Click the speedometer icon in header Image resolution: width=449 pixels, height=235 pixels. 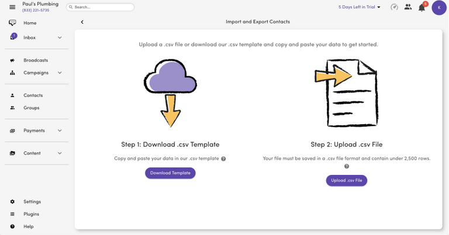tap(394, 7)
